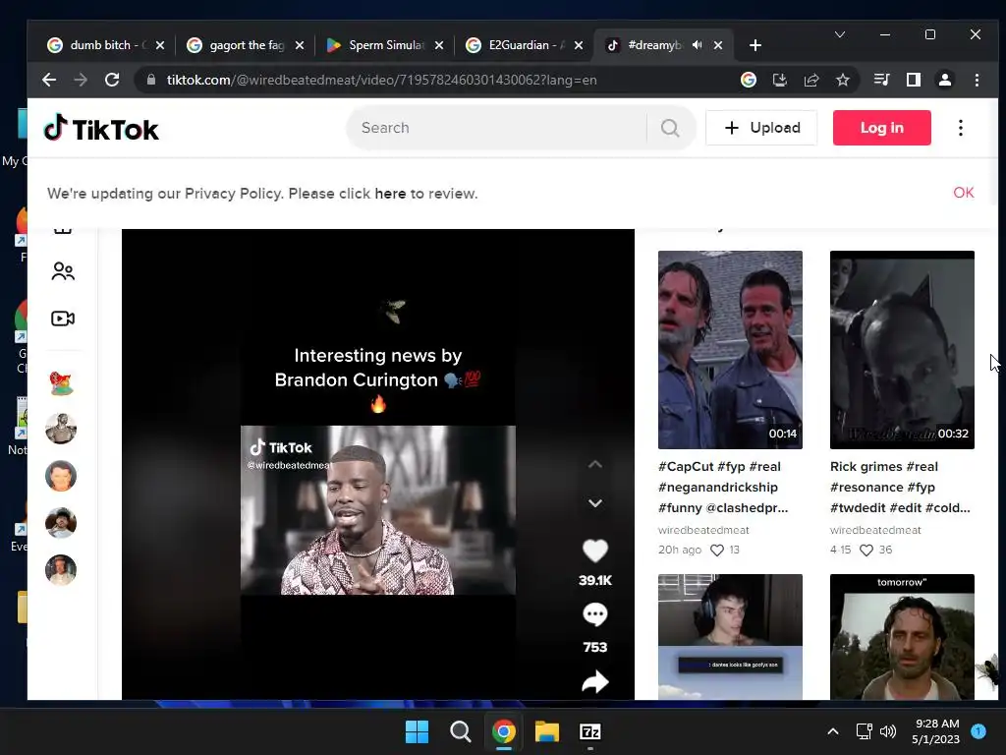Close the Sperm Simulator tab
Viewport: 1006px width, 755px height.
pos(439,45)
